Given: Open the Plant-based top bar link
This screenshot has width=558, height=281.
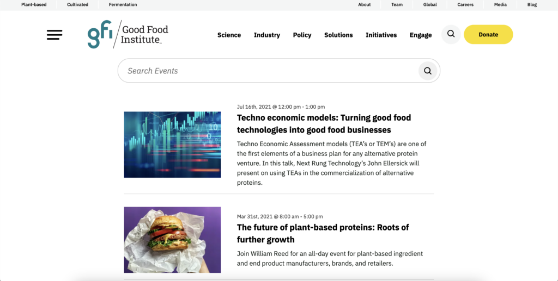Looking at the screenshot, I should coord(34,5).
